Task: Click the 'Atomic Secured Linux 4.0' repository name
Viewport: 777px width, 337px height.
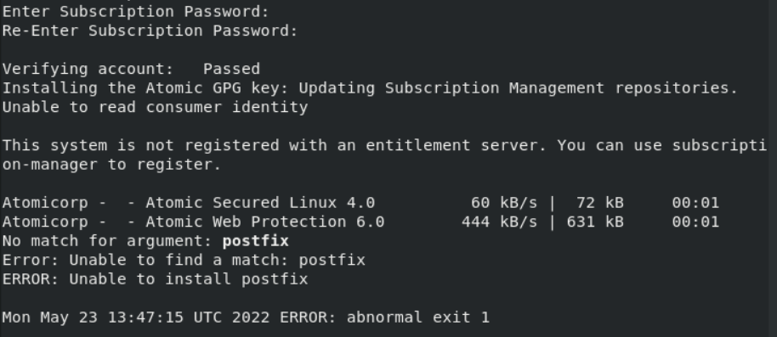Action: pos(260,203)
